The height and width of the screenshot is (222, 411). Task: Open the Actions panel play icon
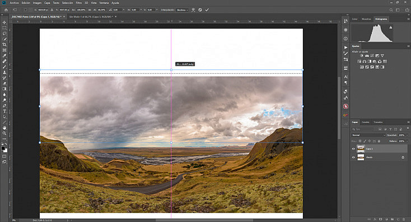click(x=345, y=48)
